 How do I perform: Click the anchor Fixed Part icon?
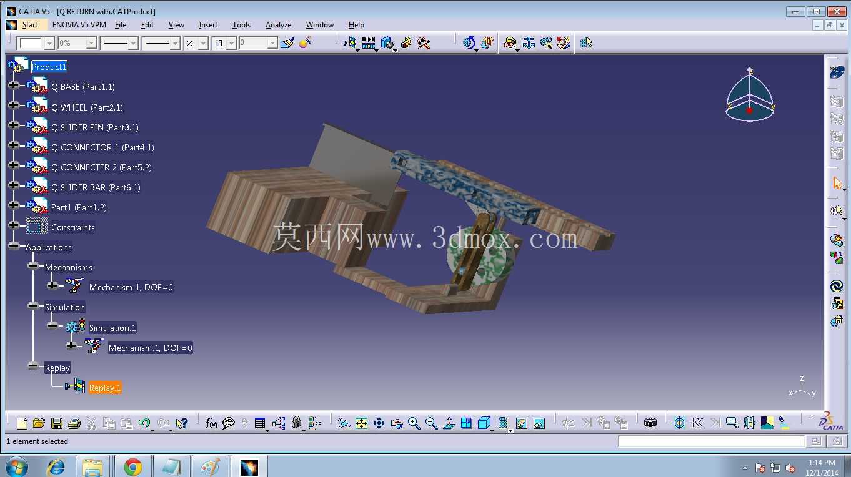(x=529, y=42)
